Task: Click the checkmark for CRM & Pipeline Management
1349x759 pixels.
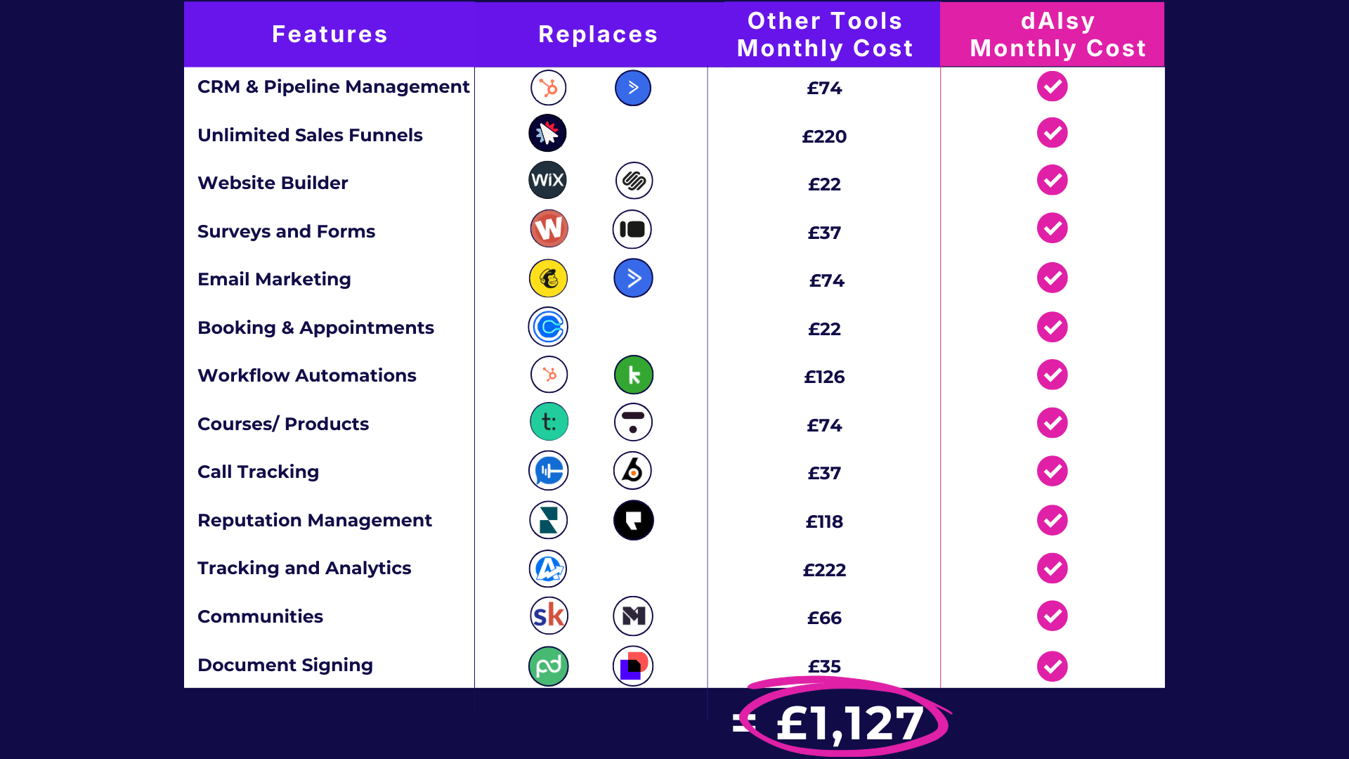Action: (1052, 86)
